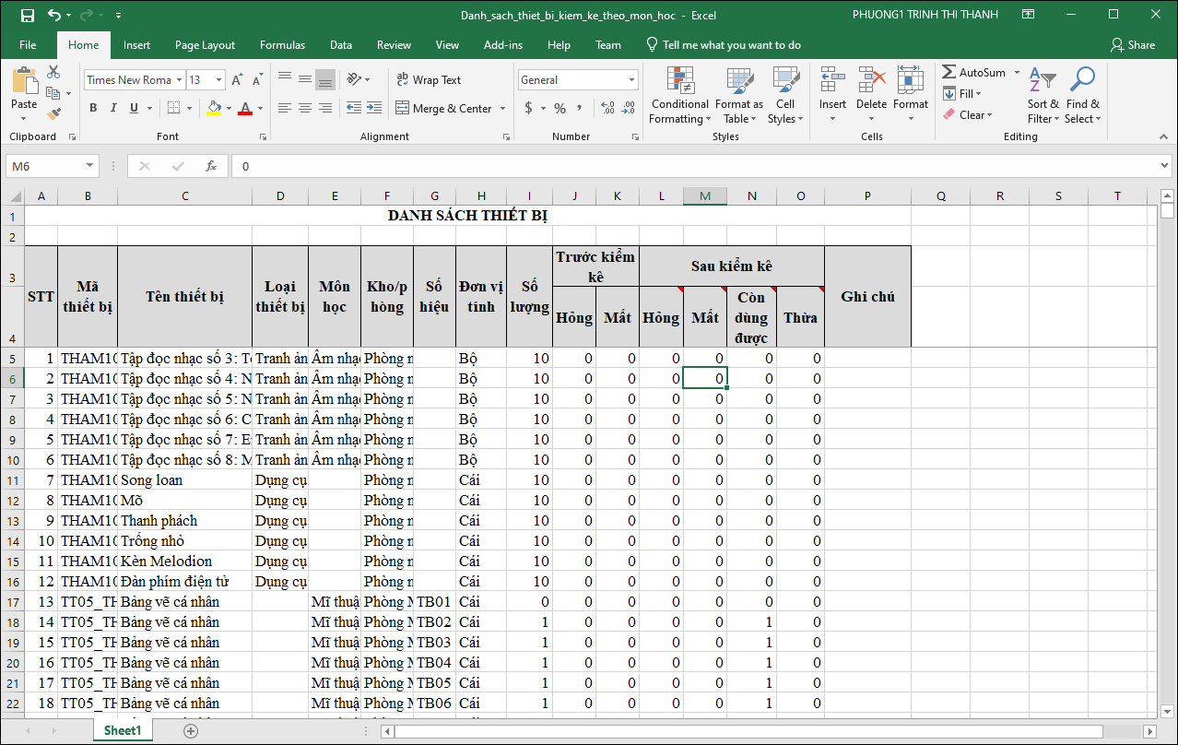Image resolution: width=1178 pixels, height=745 pixels.
Task: Click the Insert Function fx icon
Action: (x=211, y=166)
